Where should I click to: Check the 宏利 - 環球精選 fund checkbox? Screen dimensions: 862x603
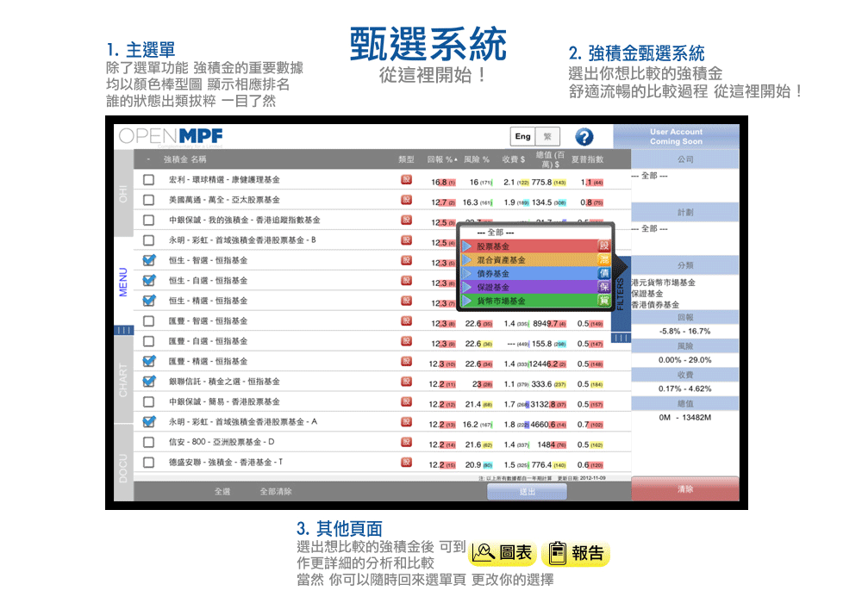[x=149, y=180]
